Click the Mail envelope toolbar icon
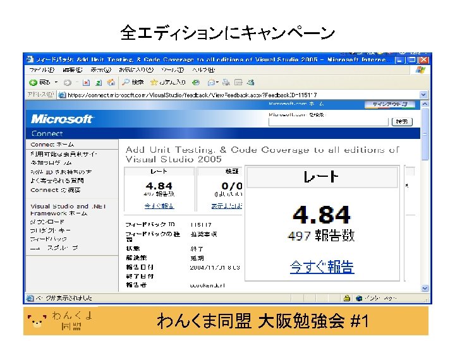This screenshot has width=455, height=341. click(211, 83)
